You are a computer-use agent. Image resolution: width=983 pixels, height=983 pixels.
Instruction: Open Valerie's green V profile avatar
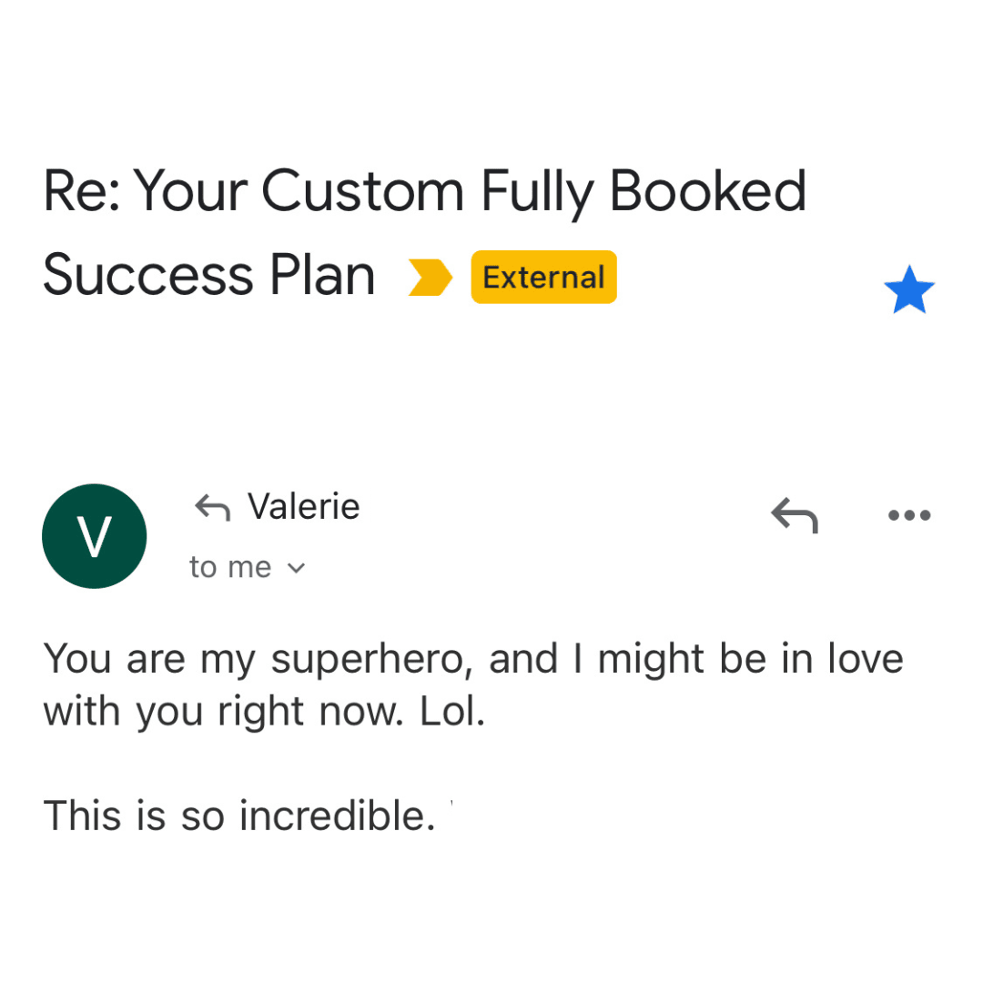point(95,536)
